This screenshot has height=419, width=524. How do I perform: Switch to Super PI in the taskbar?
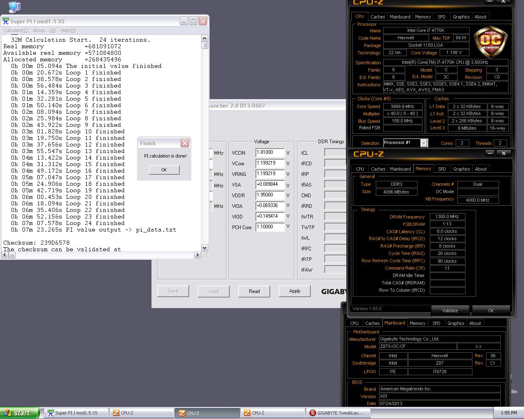(77, 413)
